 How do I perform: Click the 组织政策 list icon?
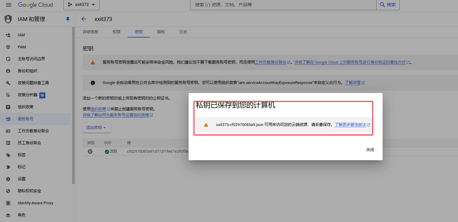point(8,107)
